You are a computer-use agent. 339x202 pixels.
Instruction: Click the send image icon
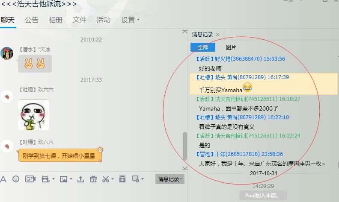(63, 179)
